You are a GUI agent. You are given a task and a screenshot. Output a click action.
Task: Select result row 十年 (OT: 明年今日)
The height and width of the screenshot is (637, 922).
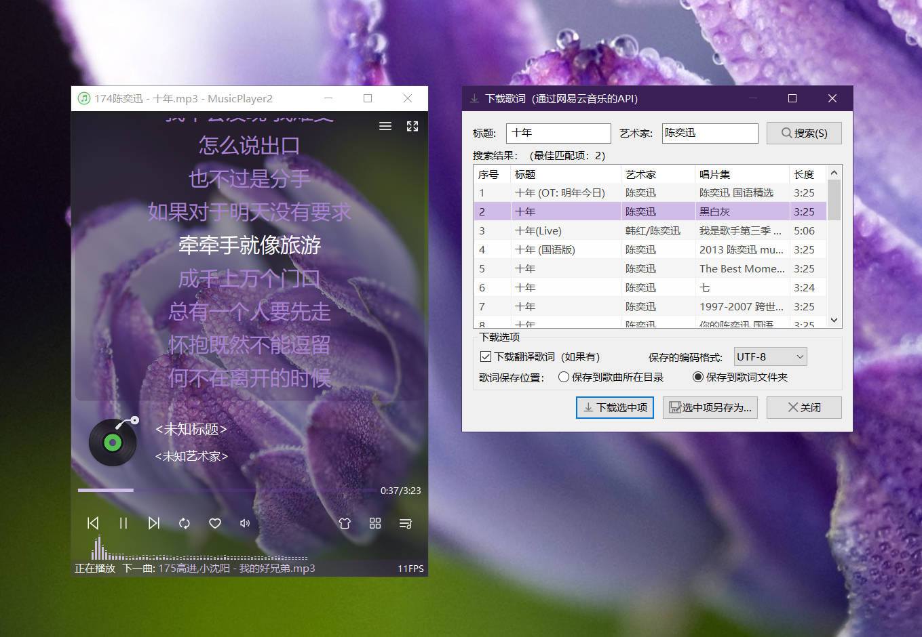[650, 193]
